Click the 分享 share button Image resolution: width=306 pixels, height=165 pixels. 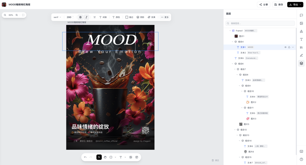pyautogui.click(x=263, y=5)
